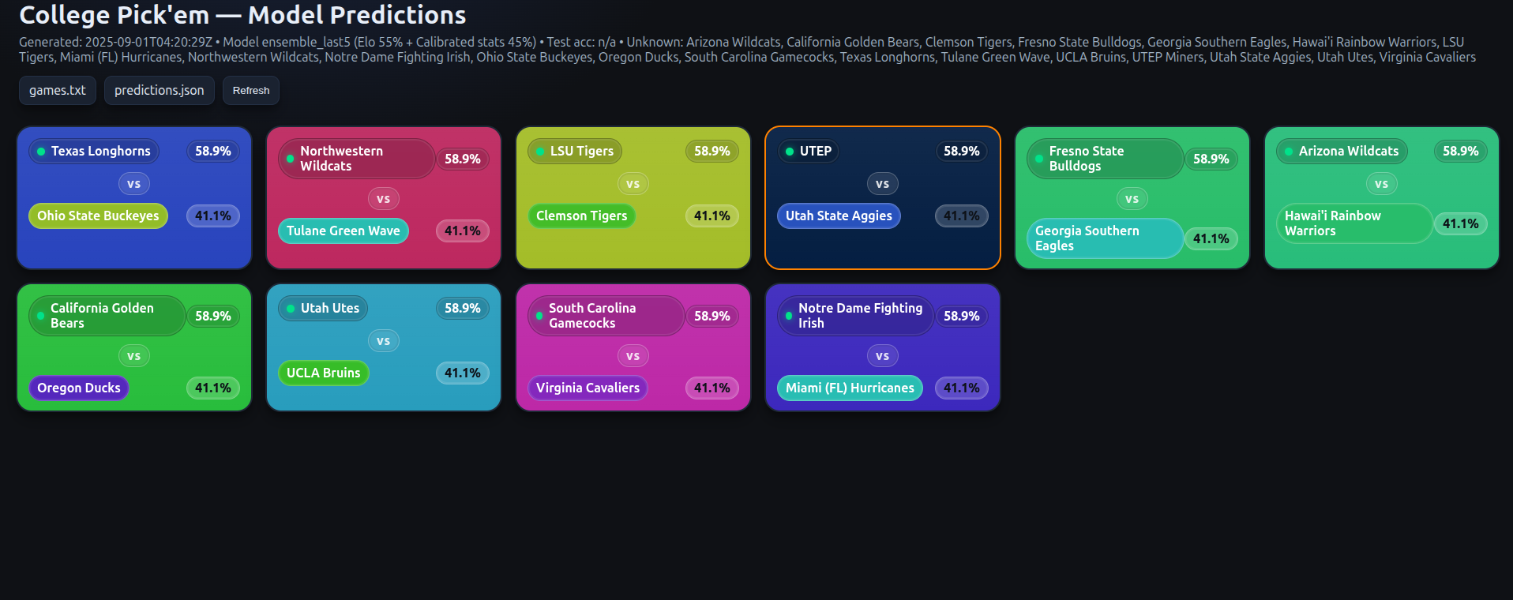Click the 58.9% badge for Northwestern Wildcats
1513x600 pixels.
click(x=463, y=159)
